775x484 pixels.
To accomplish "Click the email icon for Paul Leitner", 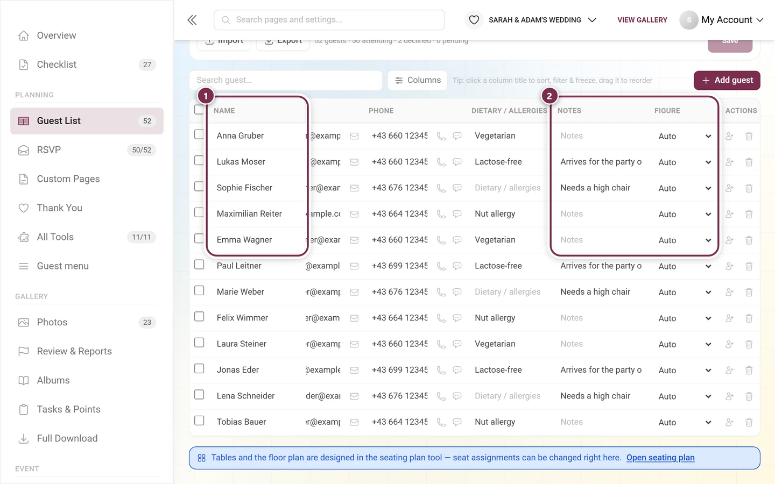I will click(x=354, y=266).
